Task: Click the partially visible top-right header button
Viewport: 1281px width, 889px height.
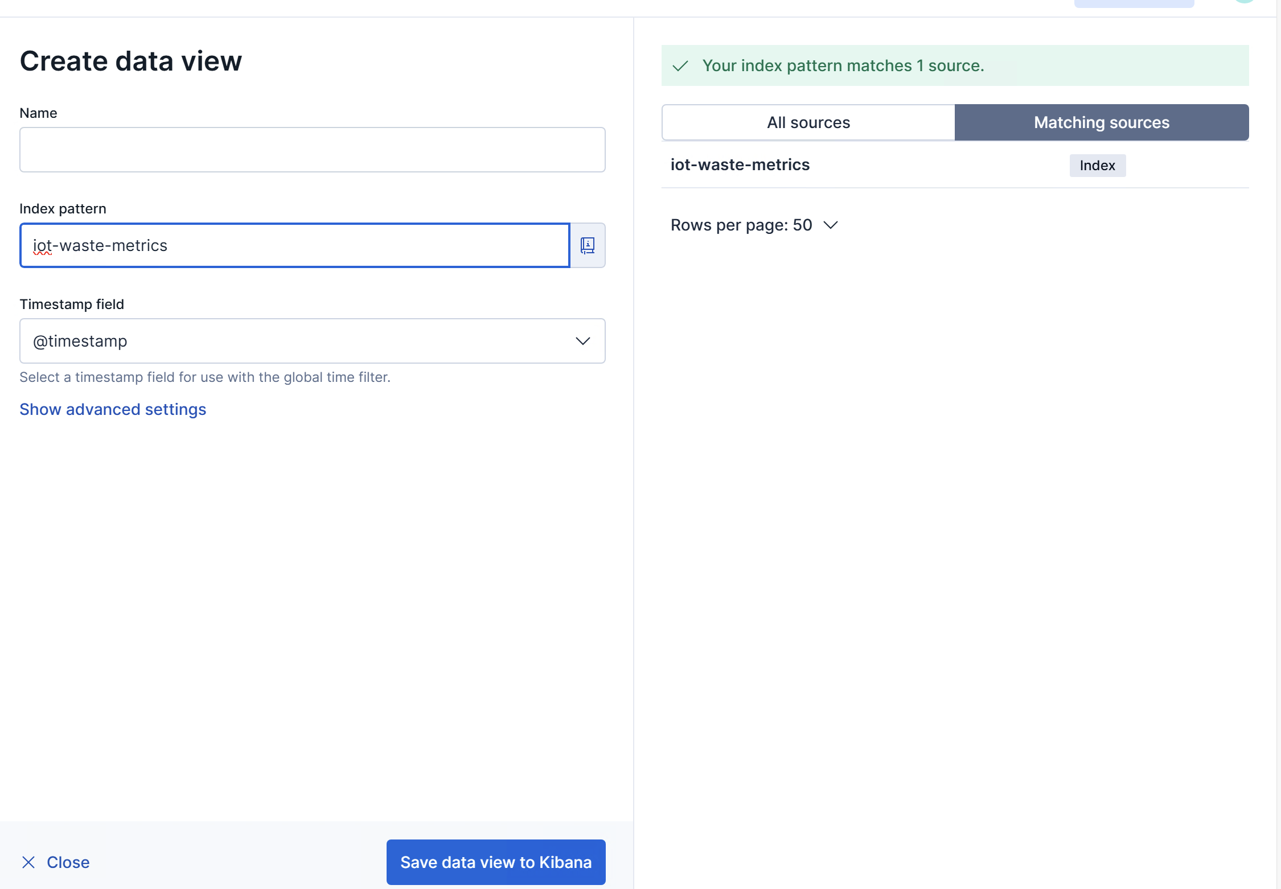Action: point(1134,3)
